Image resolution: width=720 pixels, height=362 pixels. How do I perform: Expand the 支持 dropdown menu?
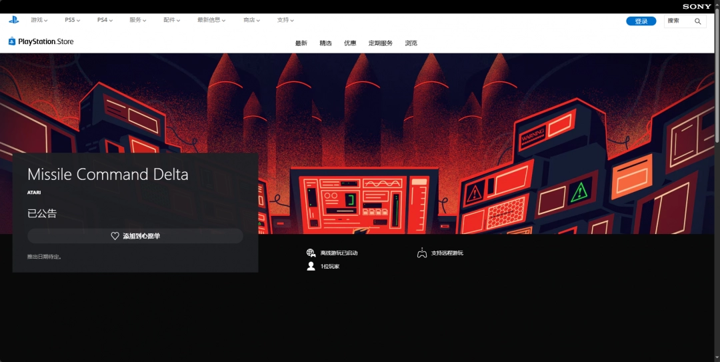(x=285, y=20)
